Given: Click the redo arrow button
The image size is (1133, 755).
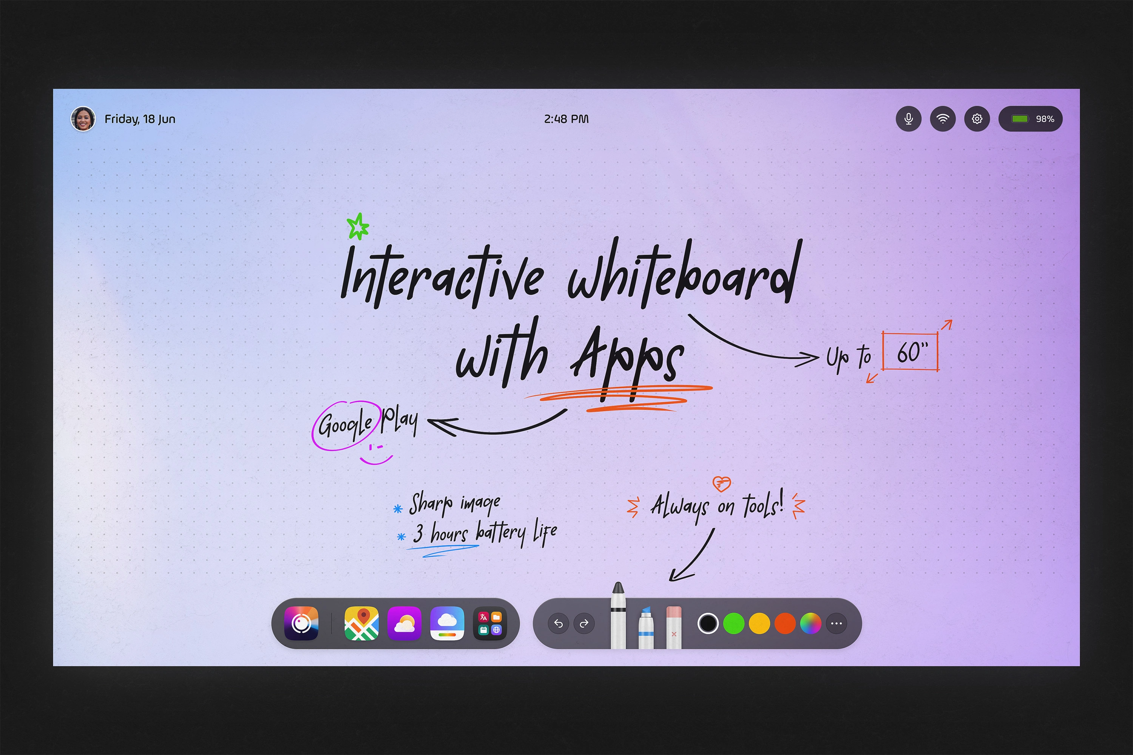Looking at the screenshot, I should 584,624.
